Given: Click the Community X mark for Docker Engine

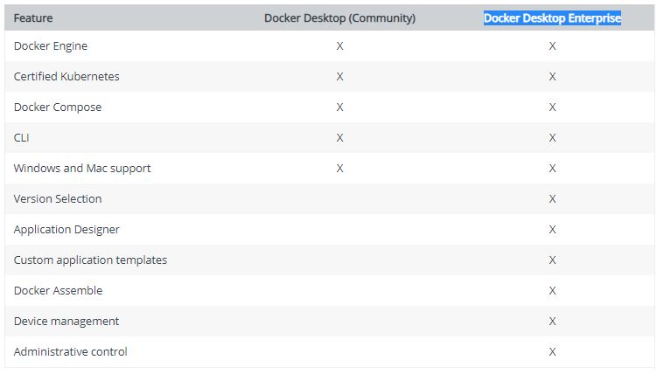Looking at the screenshot, I should pyautogui.click(x=339, y=45).
